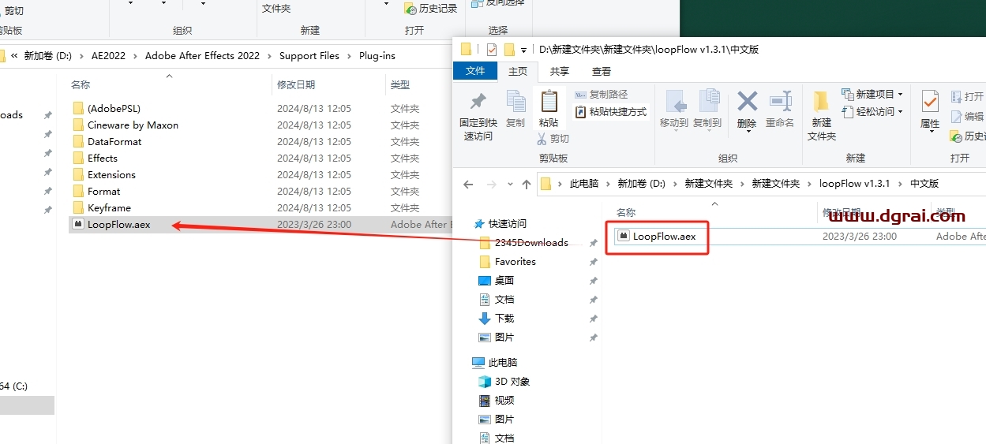Switch to the Share (共享) tab

tap(560, 71)
